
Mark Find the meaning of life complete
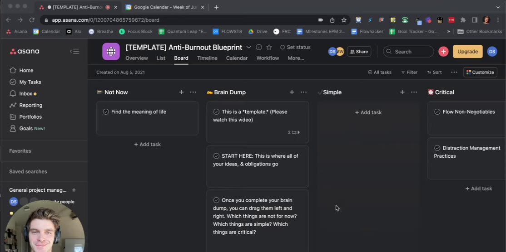tap(106, 111)
